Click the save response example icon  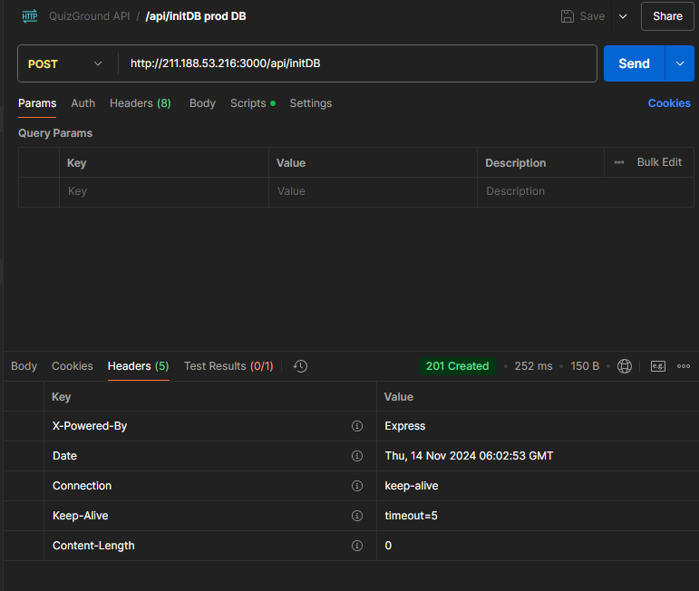click(x=658, y=366)
